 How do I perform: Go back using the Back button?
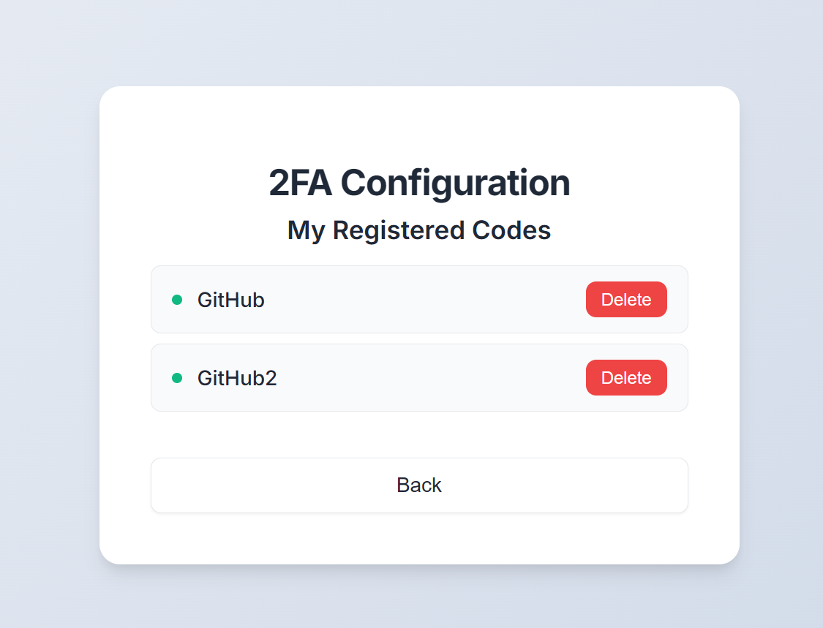tap(419, 485)
